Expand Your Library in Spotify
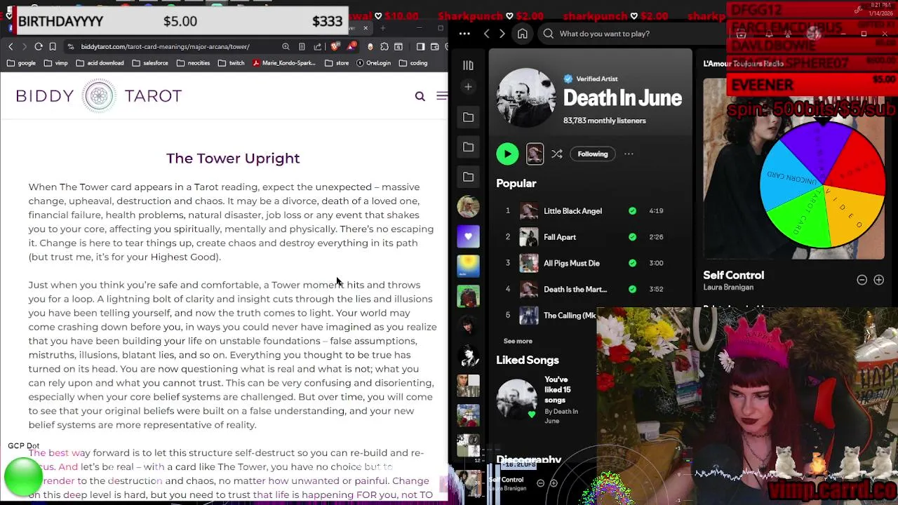 468,65
